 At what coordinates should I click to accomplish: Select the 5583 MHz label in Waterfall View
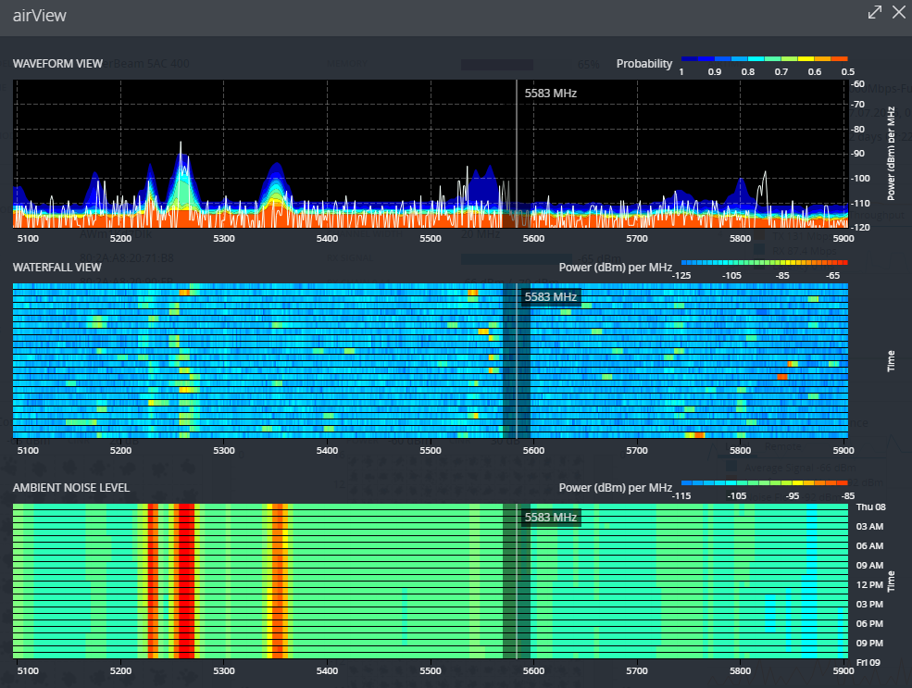click(550, 297)
